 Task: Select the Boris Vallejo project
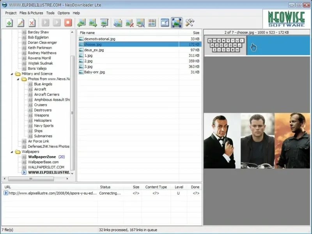[x=37, y=69]
